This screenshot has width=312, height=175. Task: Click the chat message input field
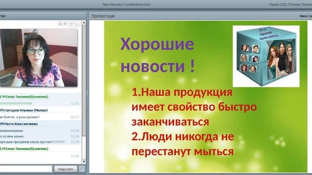click(x=26, y=169)
